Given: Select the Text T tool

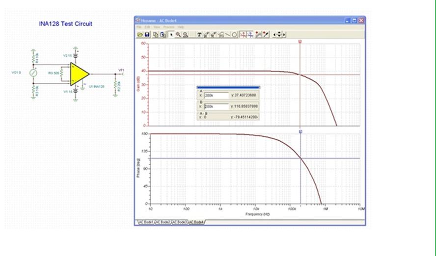Looking at the screenshot, I should 199,35.
